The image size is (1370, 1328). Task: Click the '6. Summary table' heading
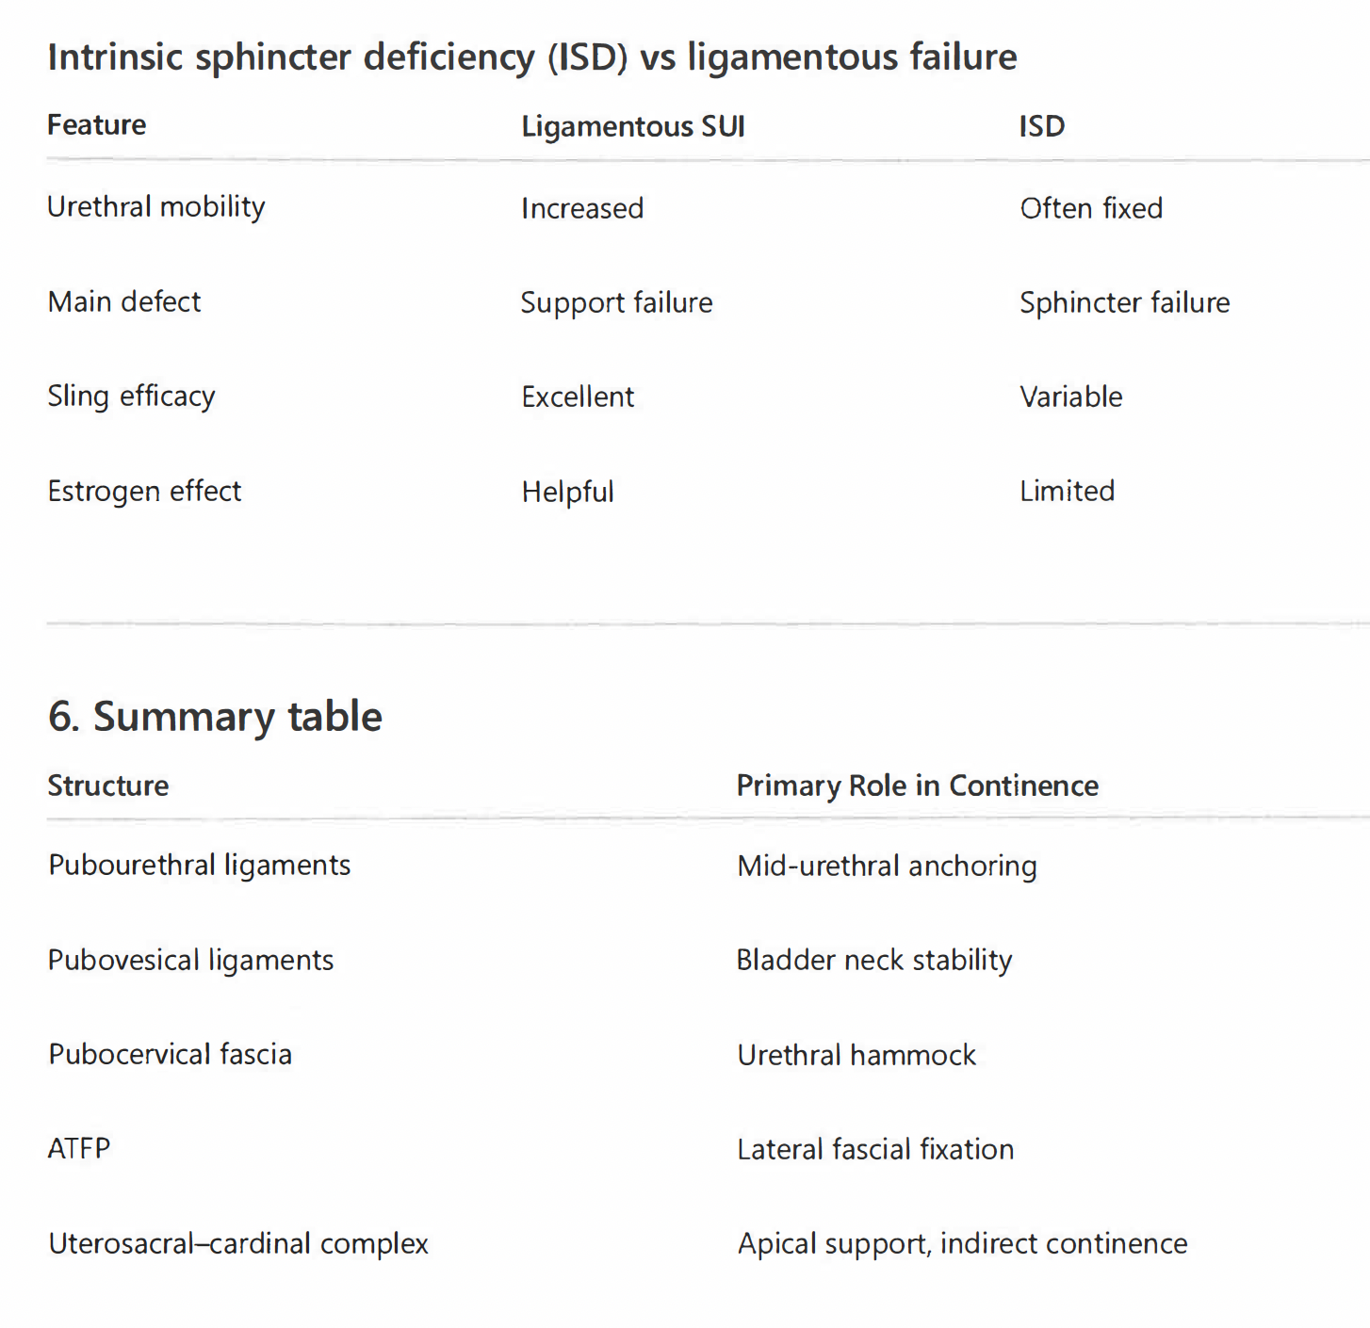(x=215, y=717)
